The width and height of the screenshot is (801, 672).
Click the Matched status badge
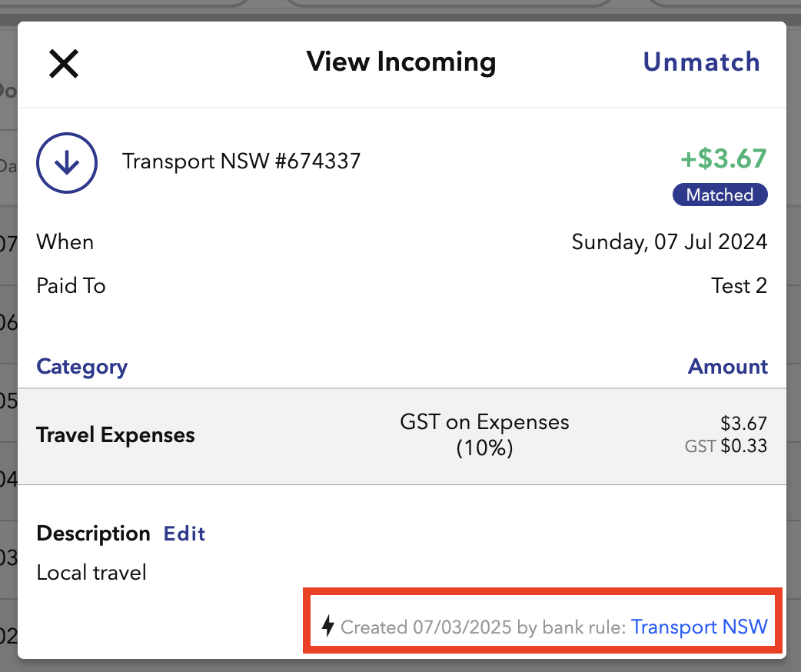tap(720, 195)
